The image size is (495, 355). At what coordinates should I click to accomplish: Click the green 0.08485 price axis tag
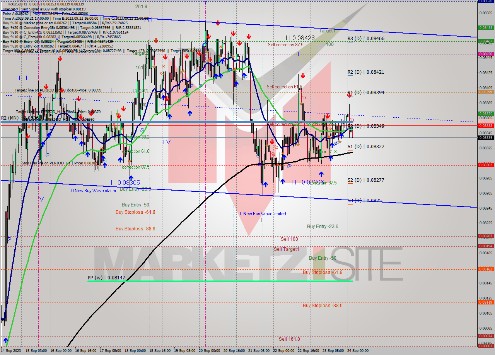click(485, 28)
